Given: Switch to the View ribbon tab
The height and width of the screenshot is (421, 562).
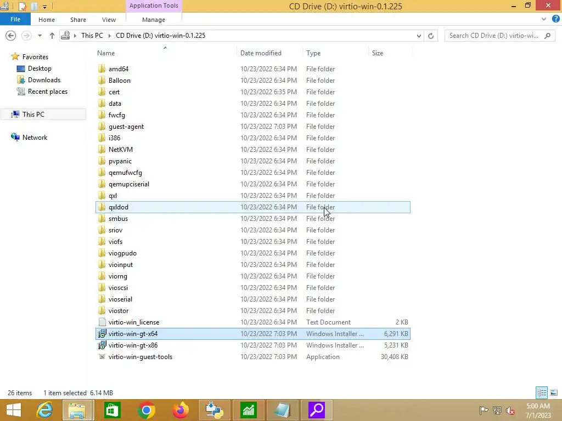Looking at the screenshot, I should point(109,20).
